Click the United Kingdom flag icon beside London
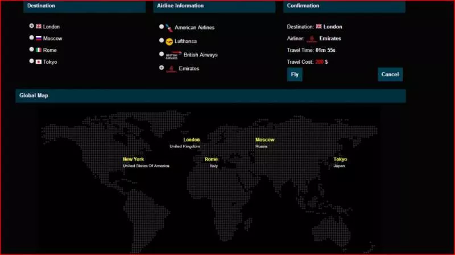This screenshot has height=255, width=455. click(x=39, y=26)
